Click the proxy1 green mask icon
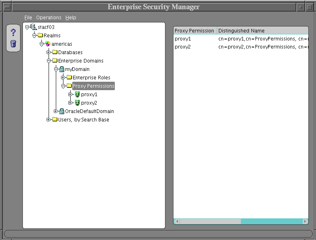The height and width of the screenshot is (240, 316). click(x=77, y=95)
